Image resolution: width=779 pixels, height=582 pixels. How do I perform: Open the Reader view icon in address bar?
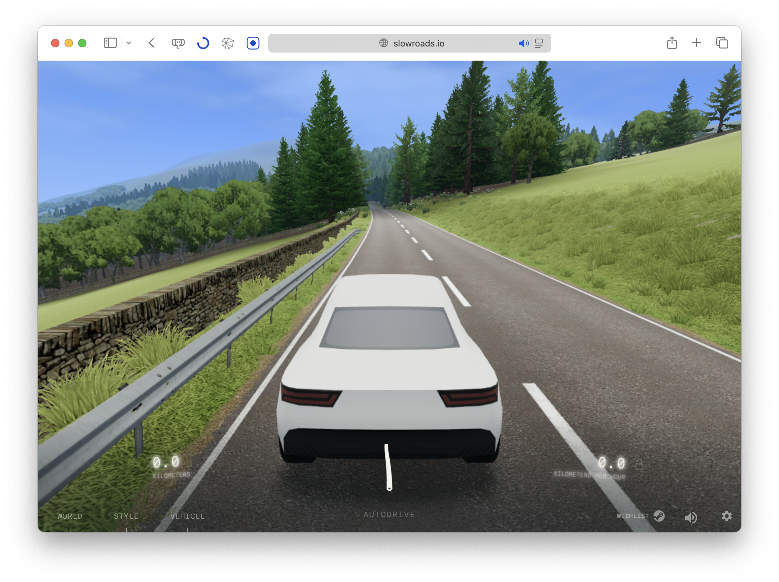tap(539, 43)
